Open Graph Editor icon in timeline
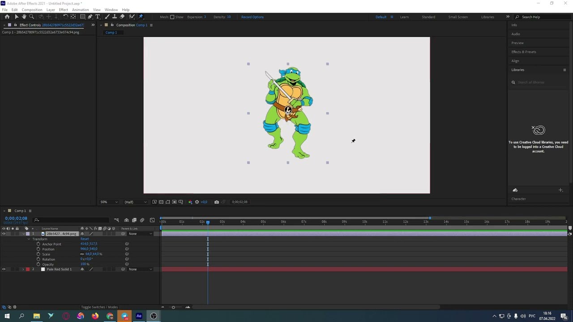 pos(152,220)
